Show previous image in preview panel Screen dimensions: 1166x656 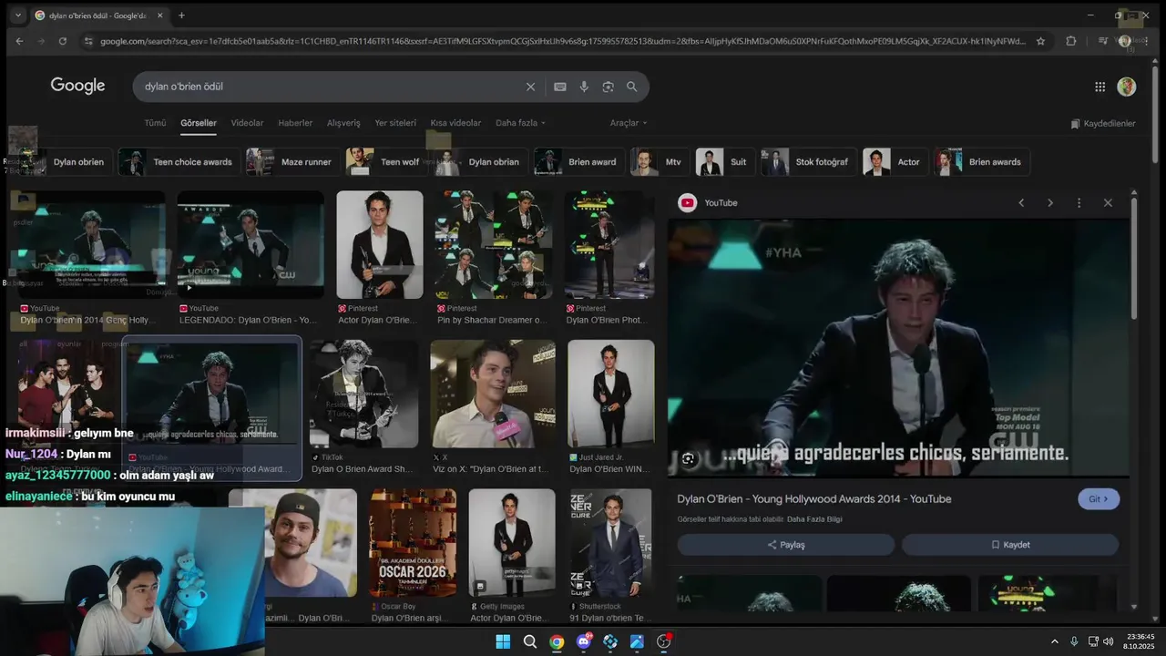pos(1020,203)
